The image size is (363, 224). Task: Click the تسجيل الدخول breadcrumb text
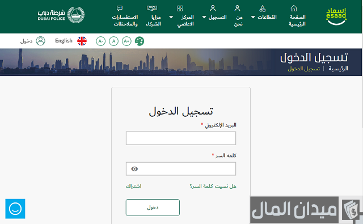(303, 69)
